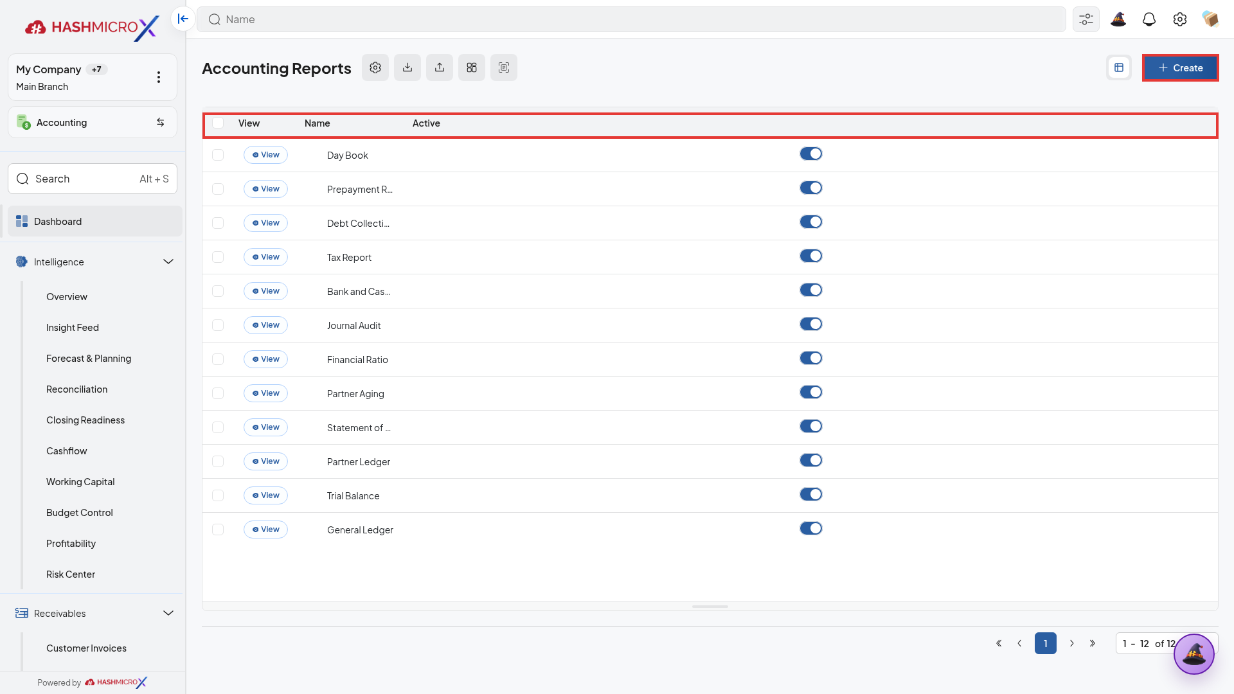Open user avatar box icon

click(1211, 19)
